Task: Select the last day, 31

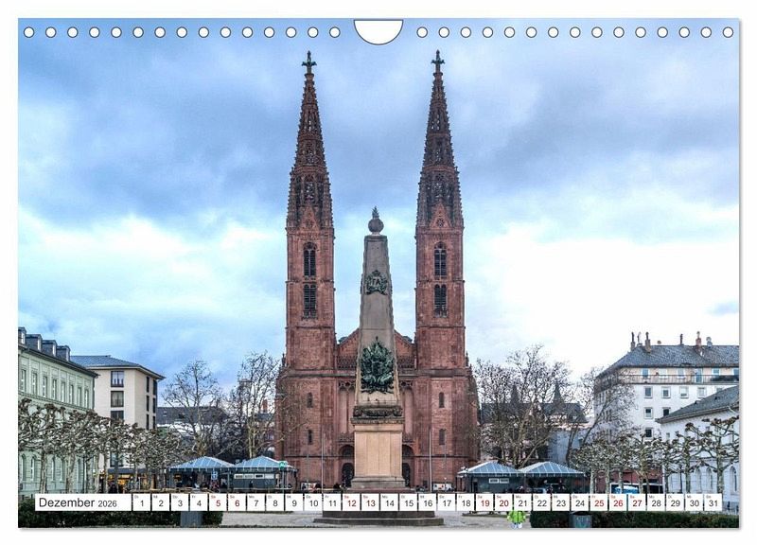Action: pyautogui.click(x=712, y=502)
